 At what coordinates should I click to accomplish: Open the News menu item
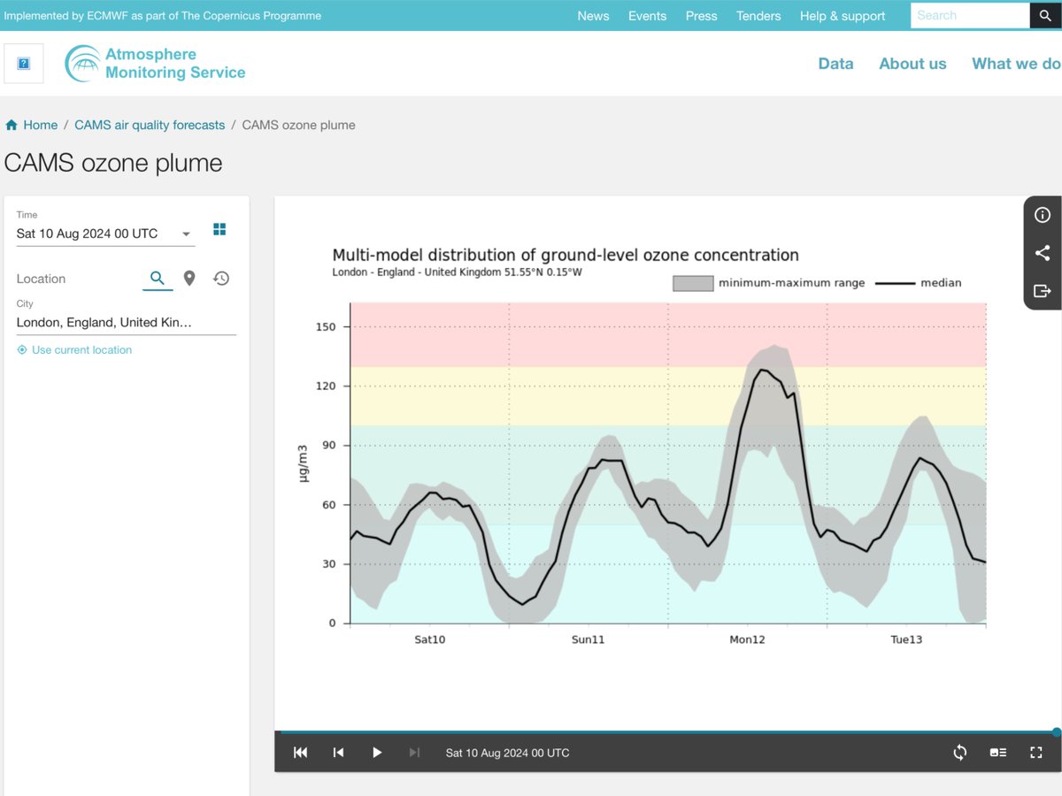tap(593, 16)
